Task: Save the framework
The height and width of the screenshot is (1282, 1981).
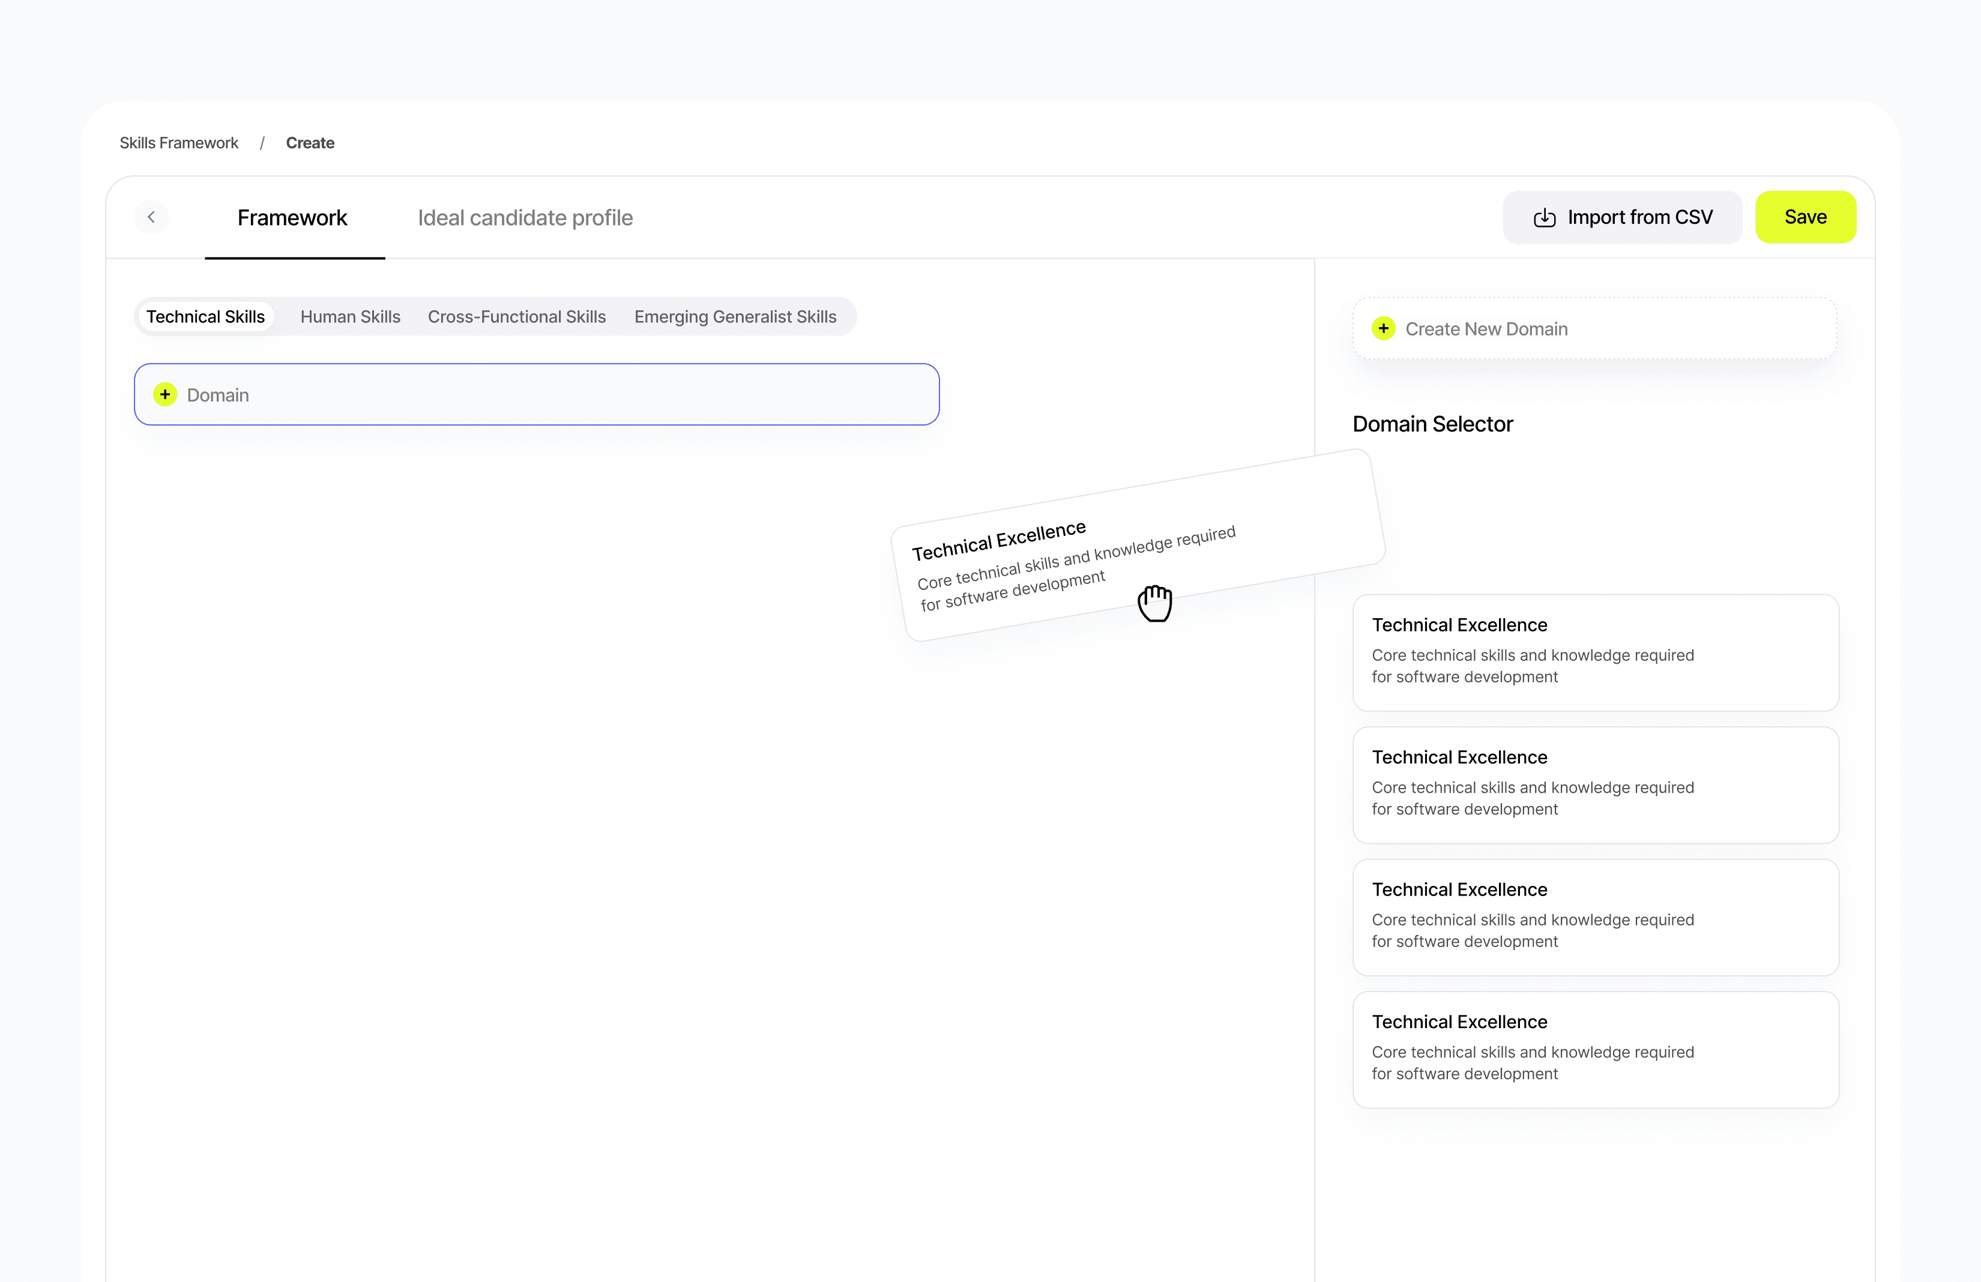Action: [x=1805, y=217]
